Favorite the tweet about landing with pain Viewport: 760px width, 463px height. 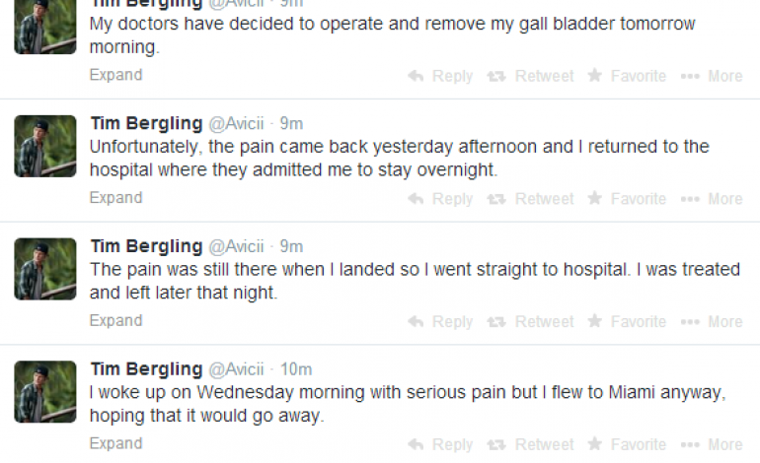click(x=627, y=322)
